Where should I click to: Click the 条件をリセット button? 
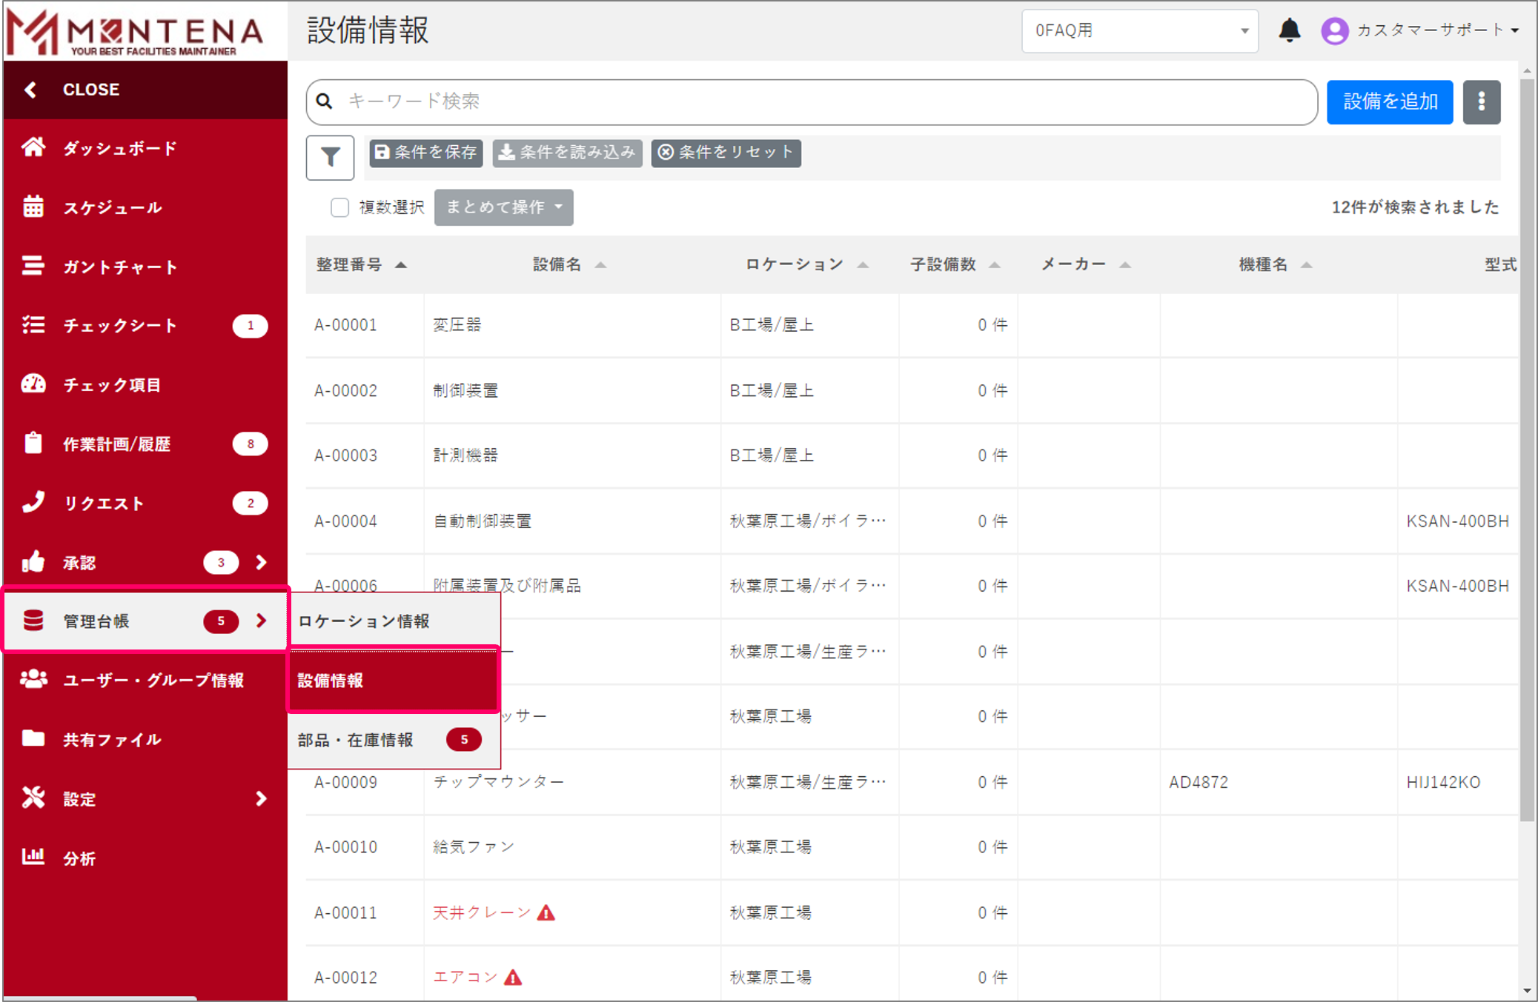(x=726, y=153)
